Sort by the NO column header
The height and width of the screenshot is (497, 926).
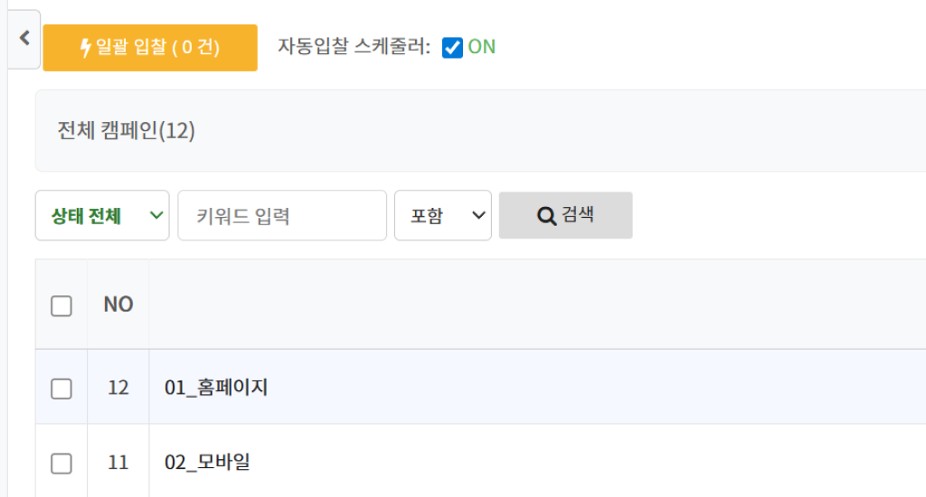[118, 305]
